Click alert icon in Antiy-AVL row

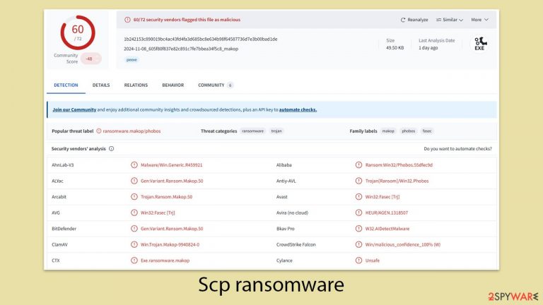coord(358,181)
